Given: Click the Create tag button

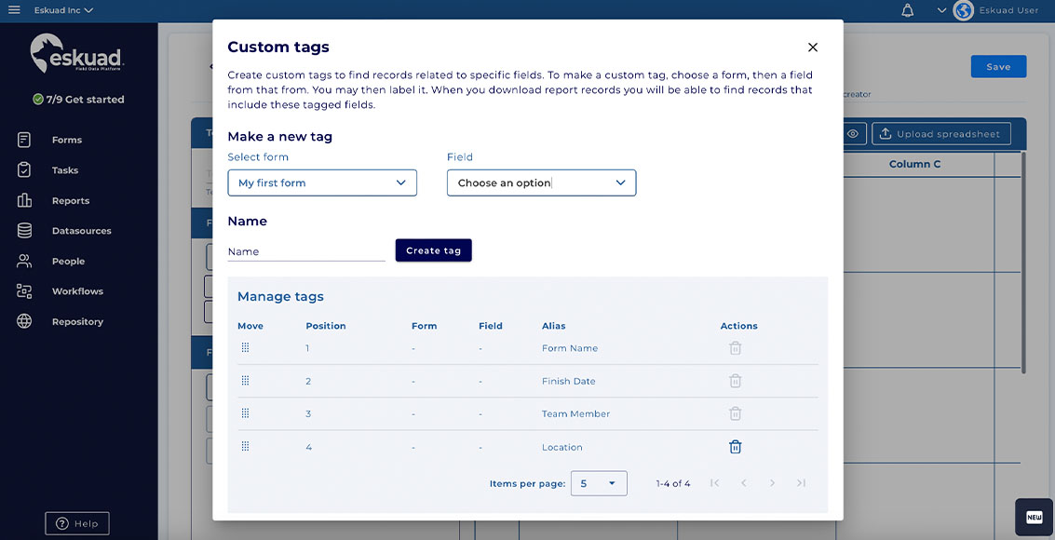Looking at the screenshot, I should pyautogui.click(x=433, y=250).
